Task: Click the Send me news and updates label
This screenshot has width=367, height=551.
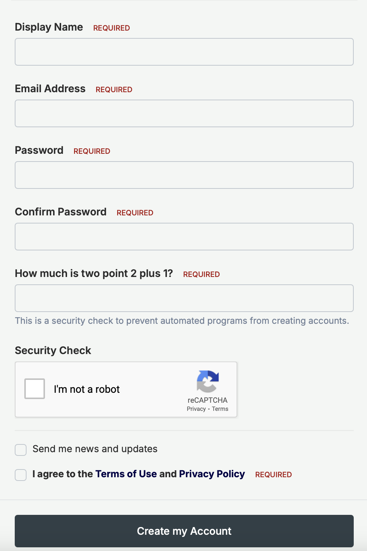Action: pyautogui.click(x=95, y=449)
